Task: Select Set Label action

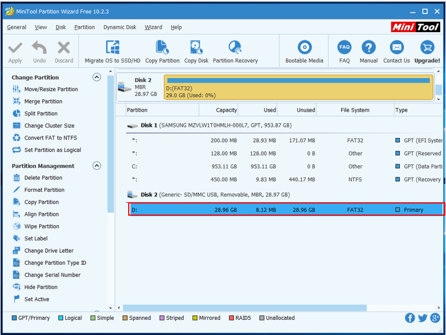Action: (30, 239)
